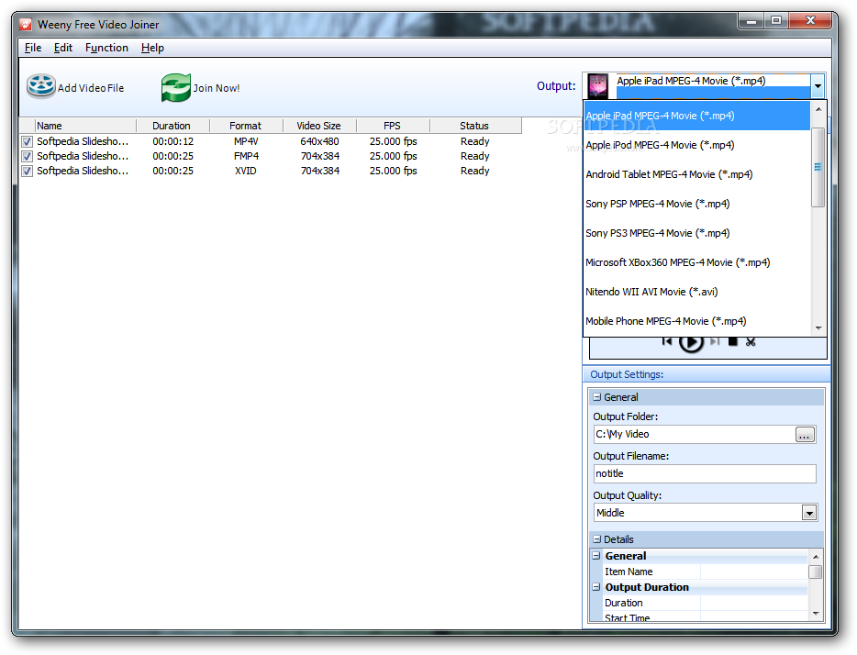This screenshot has height=655, width=857.
Task: Play the preview video
Action: coord(691,342)
